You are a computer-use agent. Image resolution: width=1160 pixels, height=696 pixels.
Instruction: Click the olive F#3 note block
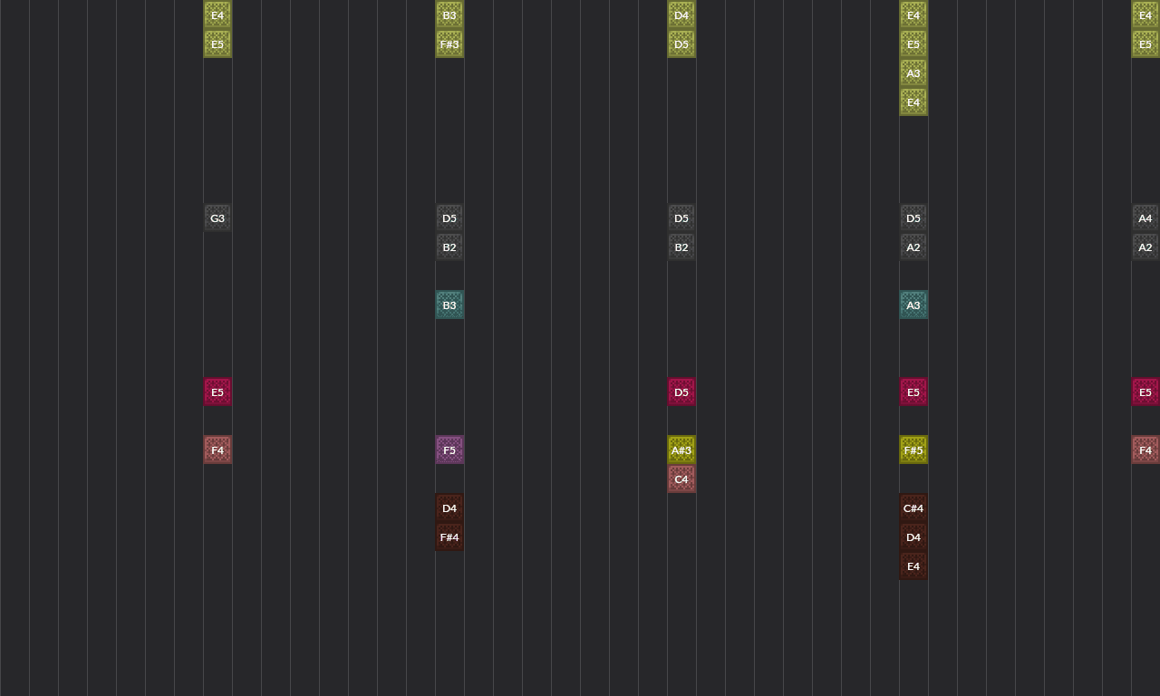pyautogui.click(x=449, y=43)
